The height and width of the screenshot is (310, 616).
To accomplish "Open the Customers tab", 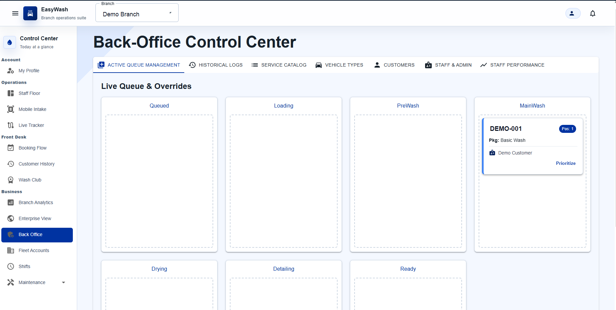I will [394, 65].
